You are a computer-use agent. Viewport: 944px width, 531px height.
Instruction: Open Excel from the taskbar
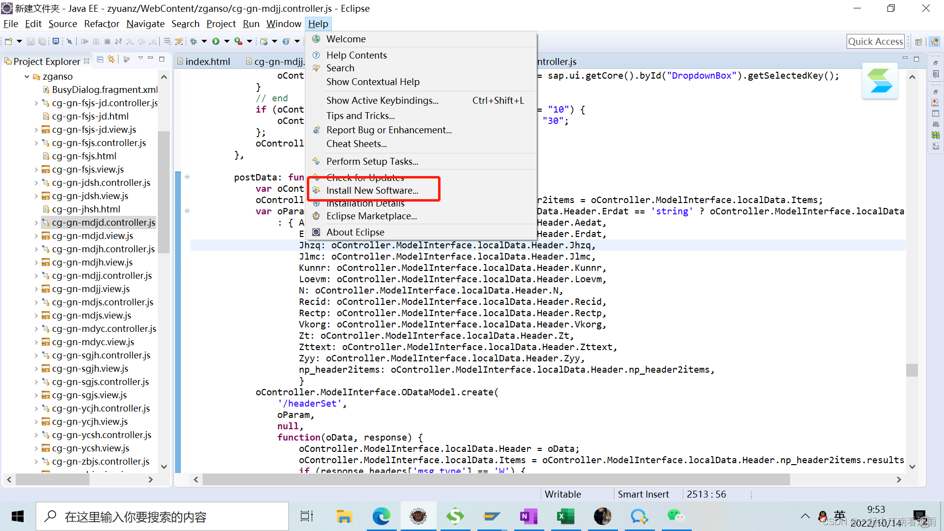pyautogui.click(x=566, y=516)
